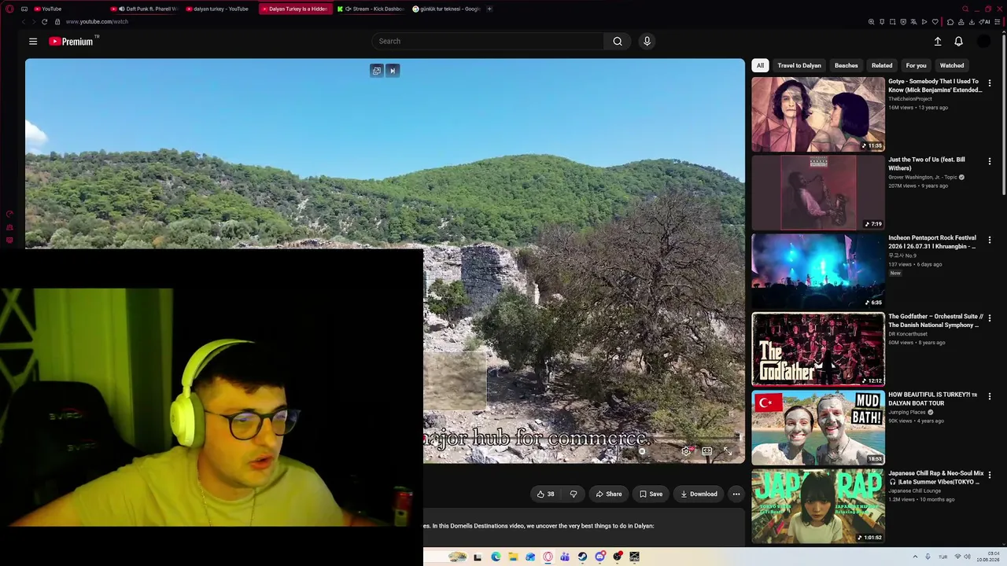This screenshot has height=566, width=1007.
Task: Switch to günlük tur teknesi Google tab
Action: click(446, 9)
